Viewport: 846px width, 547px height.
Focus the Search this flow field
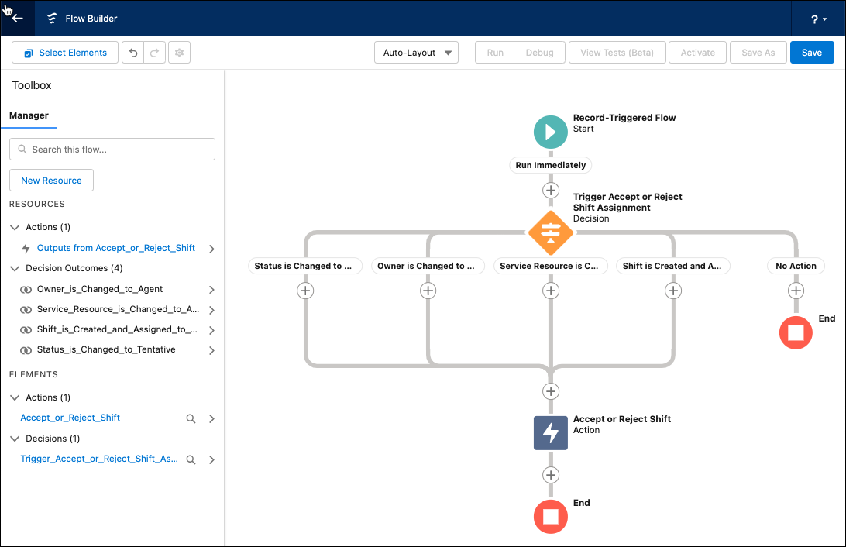[112, 150]
